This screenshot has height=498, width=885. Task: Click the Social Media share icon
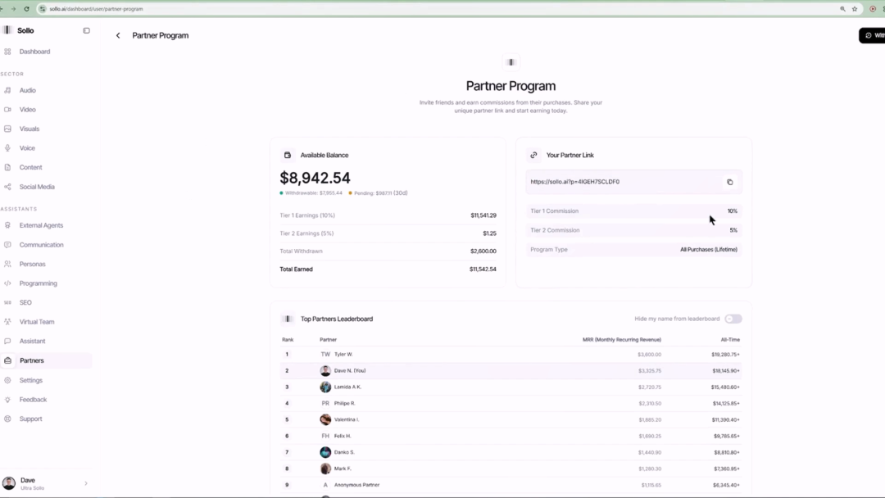click(8, 187)
